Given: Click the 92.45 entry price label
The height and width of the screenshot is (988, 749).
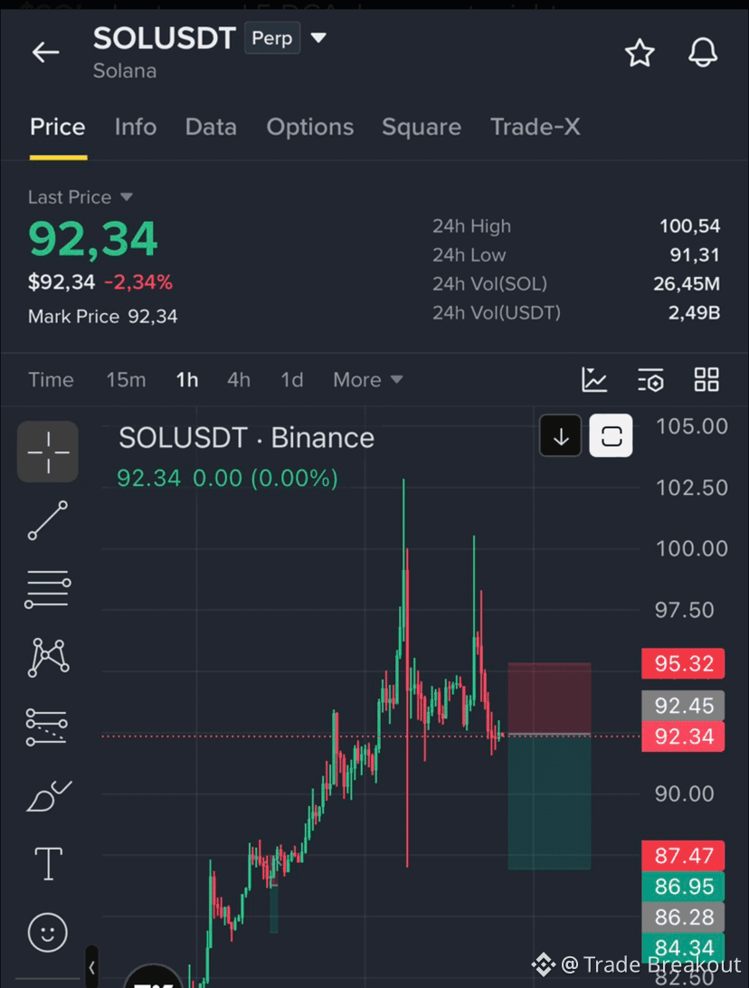Looking at the screenshot, I should pyautogui.click(x=684, y=706).
